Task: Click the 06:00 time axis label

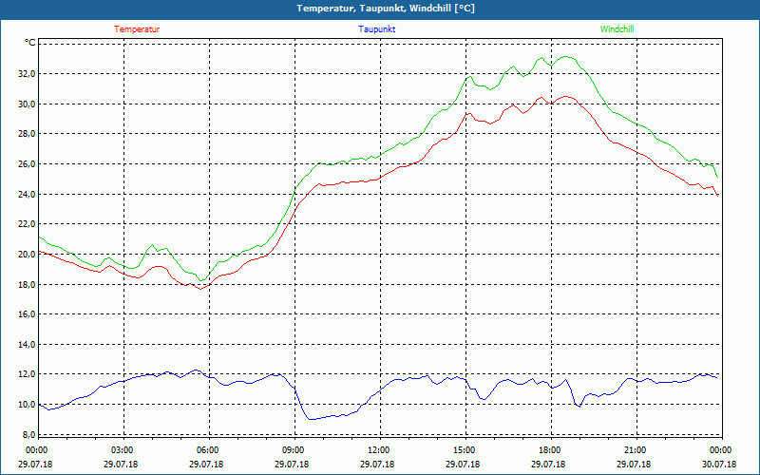Action: [x=207, y=450]
